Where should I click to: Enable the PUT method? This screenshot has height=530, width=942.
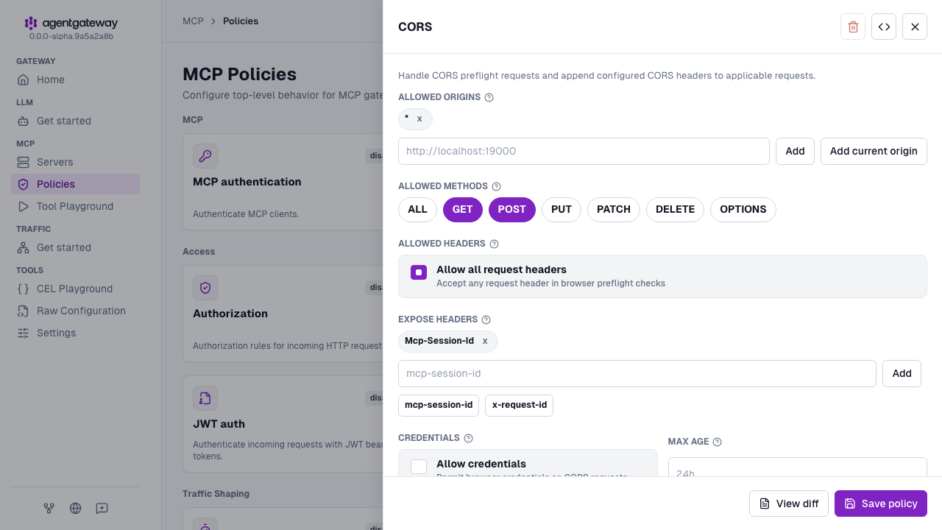click(x=562, y=209)
